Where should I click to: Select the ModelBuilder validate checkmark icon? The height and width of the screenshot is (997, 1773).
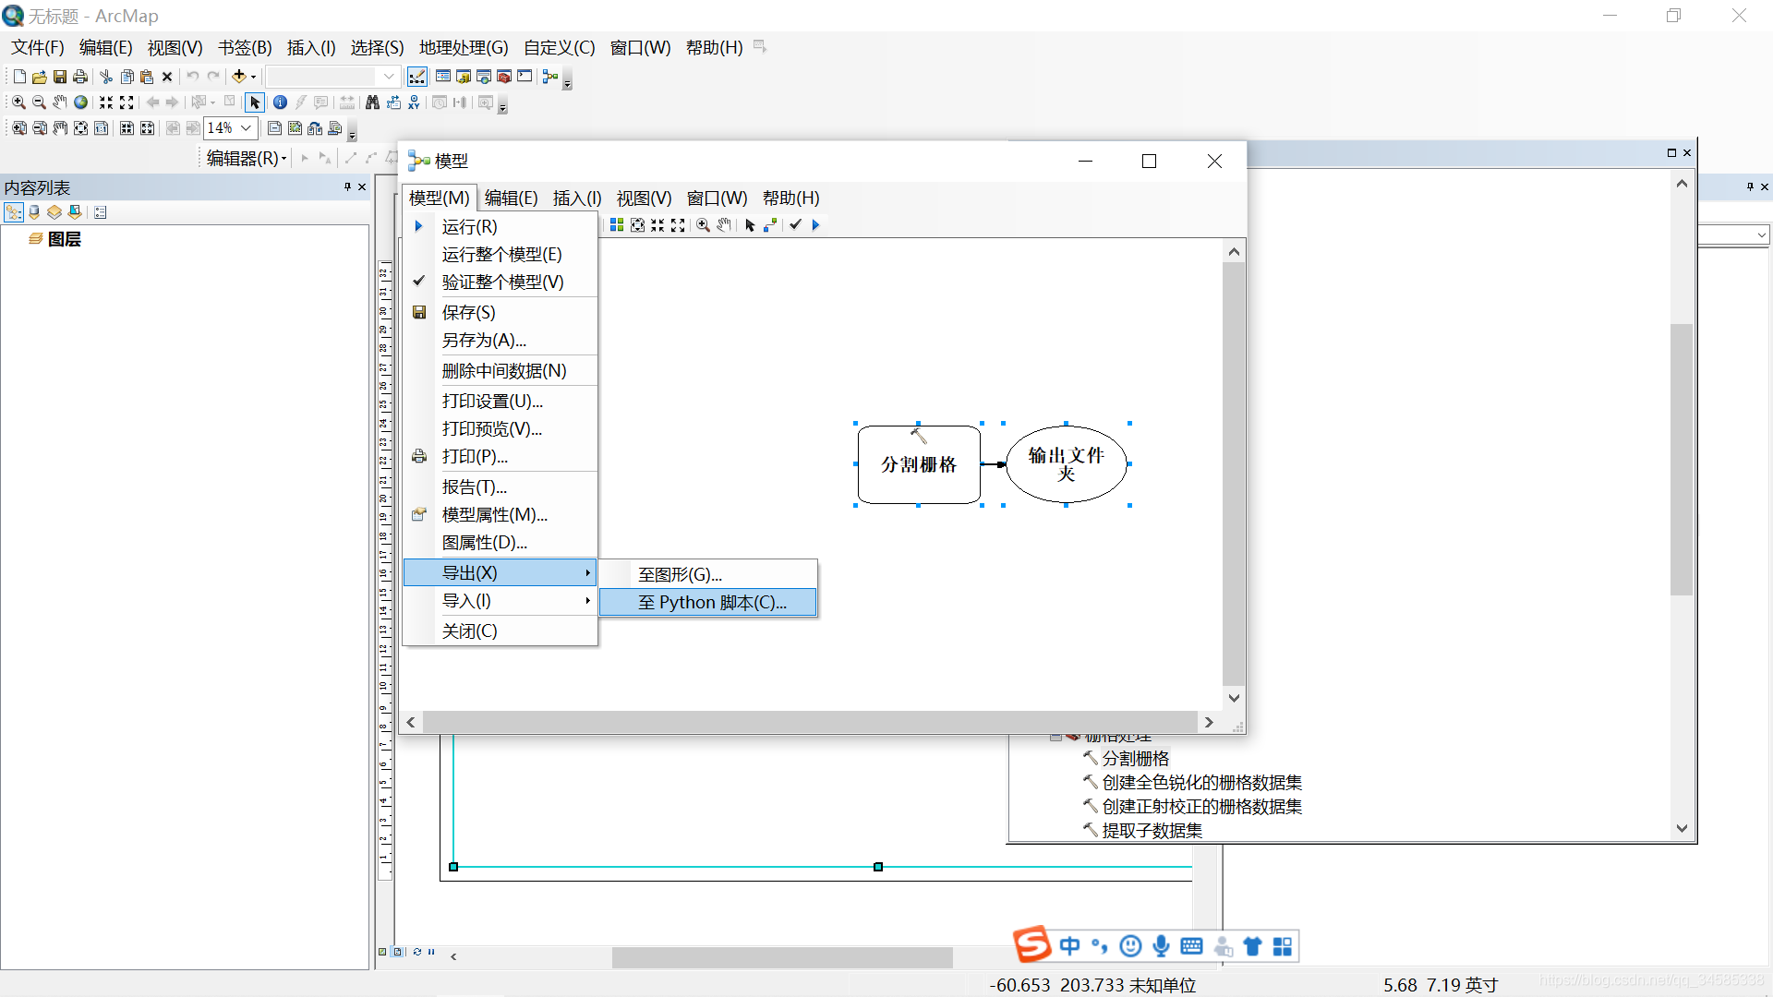click(x=795, y=224)
